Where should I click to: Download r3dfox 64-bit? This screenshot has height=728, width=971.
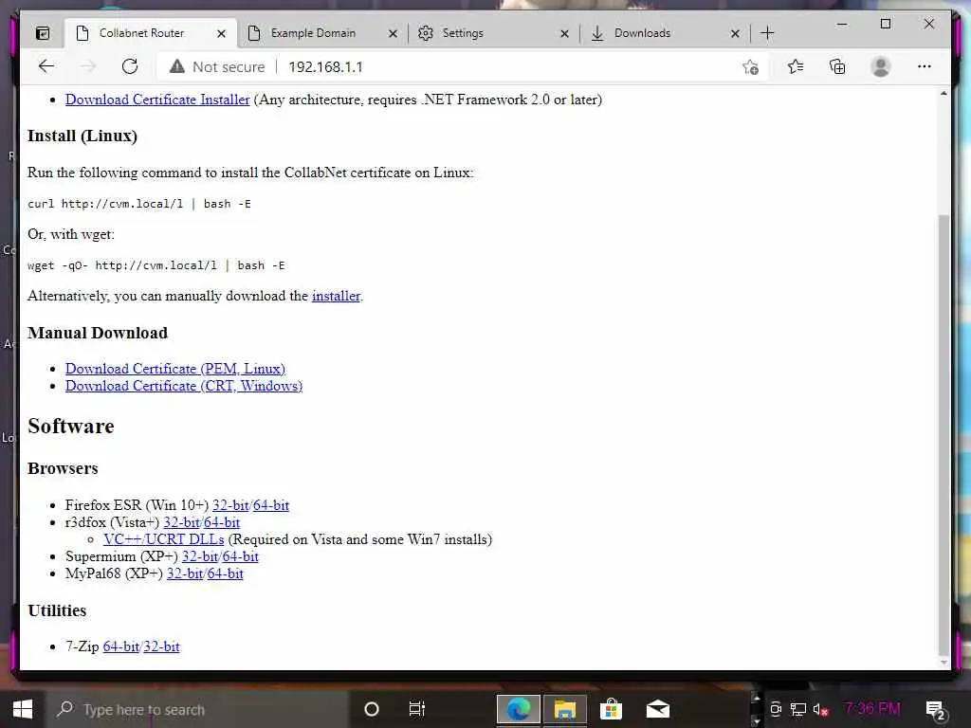(x=222, y=522)
